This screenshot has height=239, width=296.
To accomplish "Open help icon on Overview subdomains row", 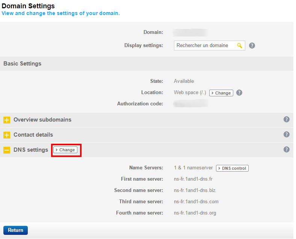I will pos(286,119).
